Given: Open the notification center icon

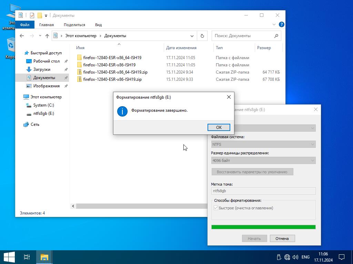Looking at the screenshot, I should point(342,257).
